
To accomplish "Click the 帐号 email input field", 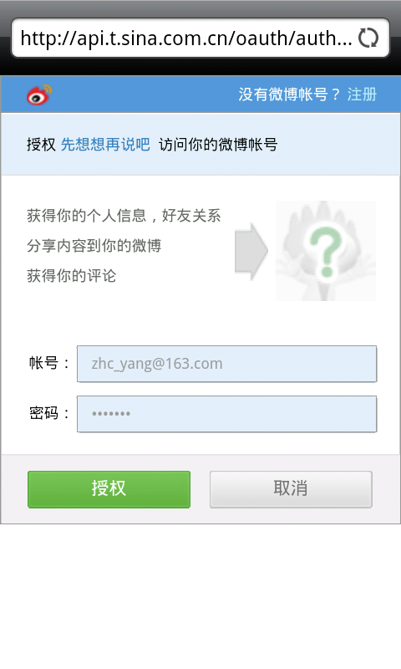I will [x=226, y=364].
